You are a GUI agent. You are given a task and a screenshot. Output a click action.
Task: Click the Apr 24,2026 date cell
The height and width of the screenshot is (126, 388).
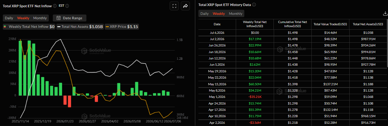tap(217, 104)
